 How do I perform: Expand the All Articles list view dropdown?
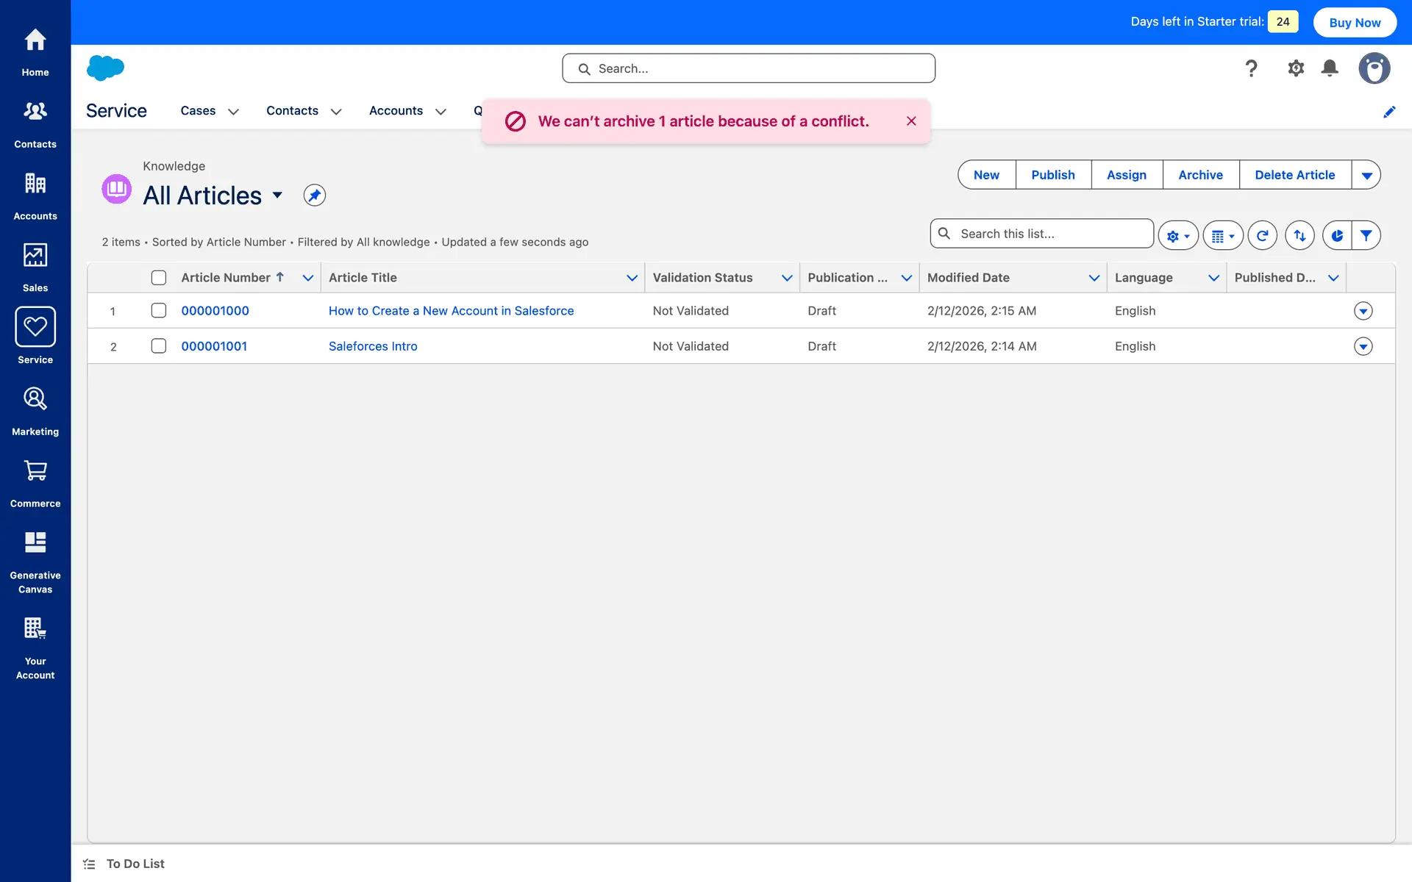pyautogui.click(x=277, y=196)
